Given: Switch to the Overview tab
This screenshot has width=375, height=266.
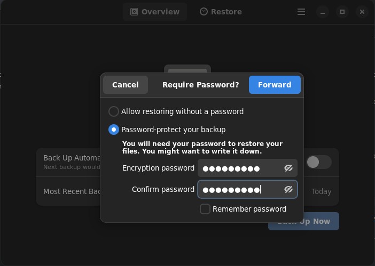Looking at the screenshot, I should [x=155, y=12].
